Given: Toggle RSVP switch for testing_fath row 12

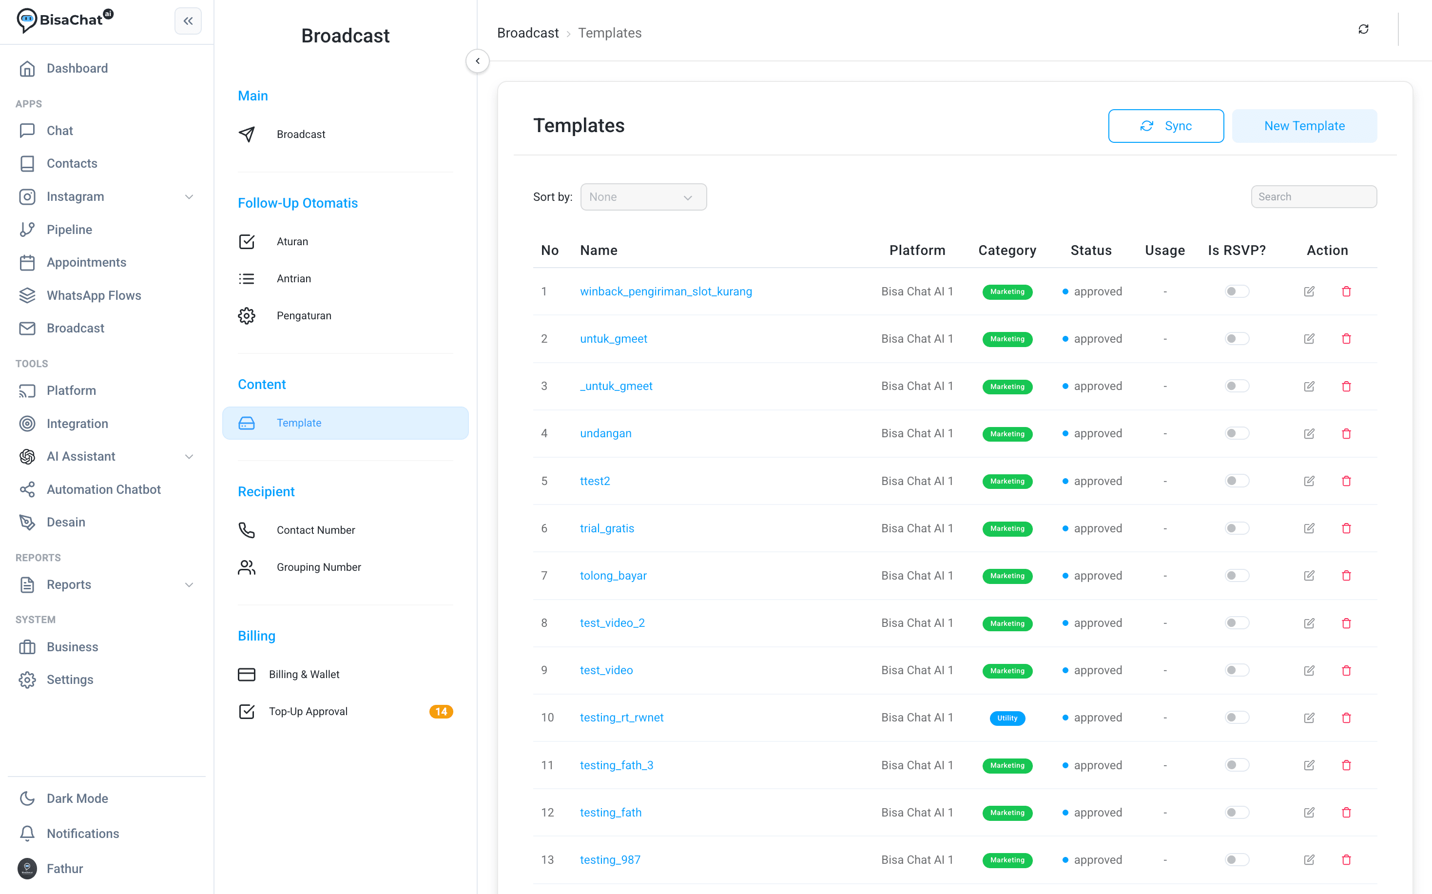Looking at the screenshot, I should (1236, 812).
